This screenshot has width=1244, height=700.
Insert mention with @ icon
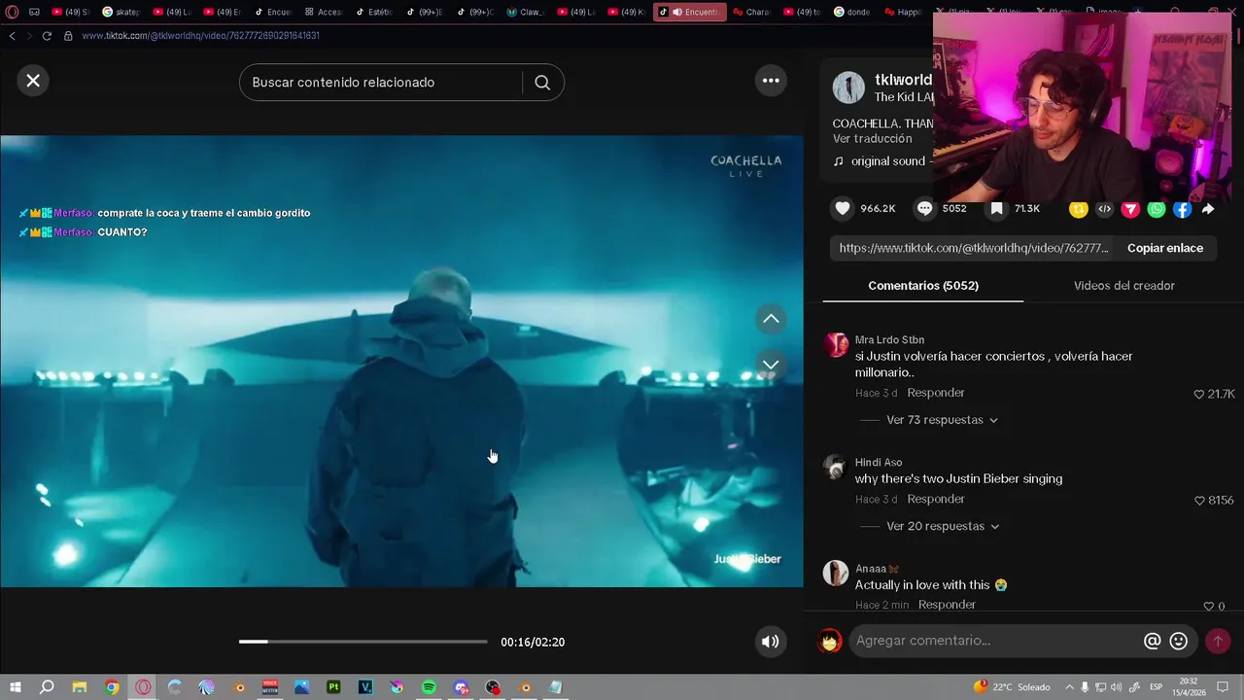pyautogui.click(x=1153, y=641)
